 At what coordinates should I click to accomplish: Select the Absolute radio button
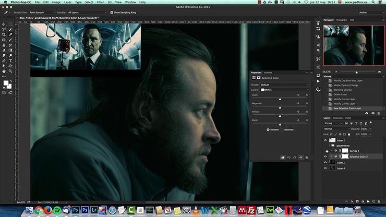pos(282,129)
